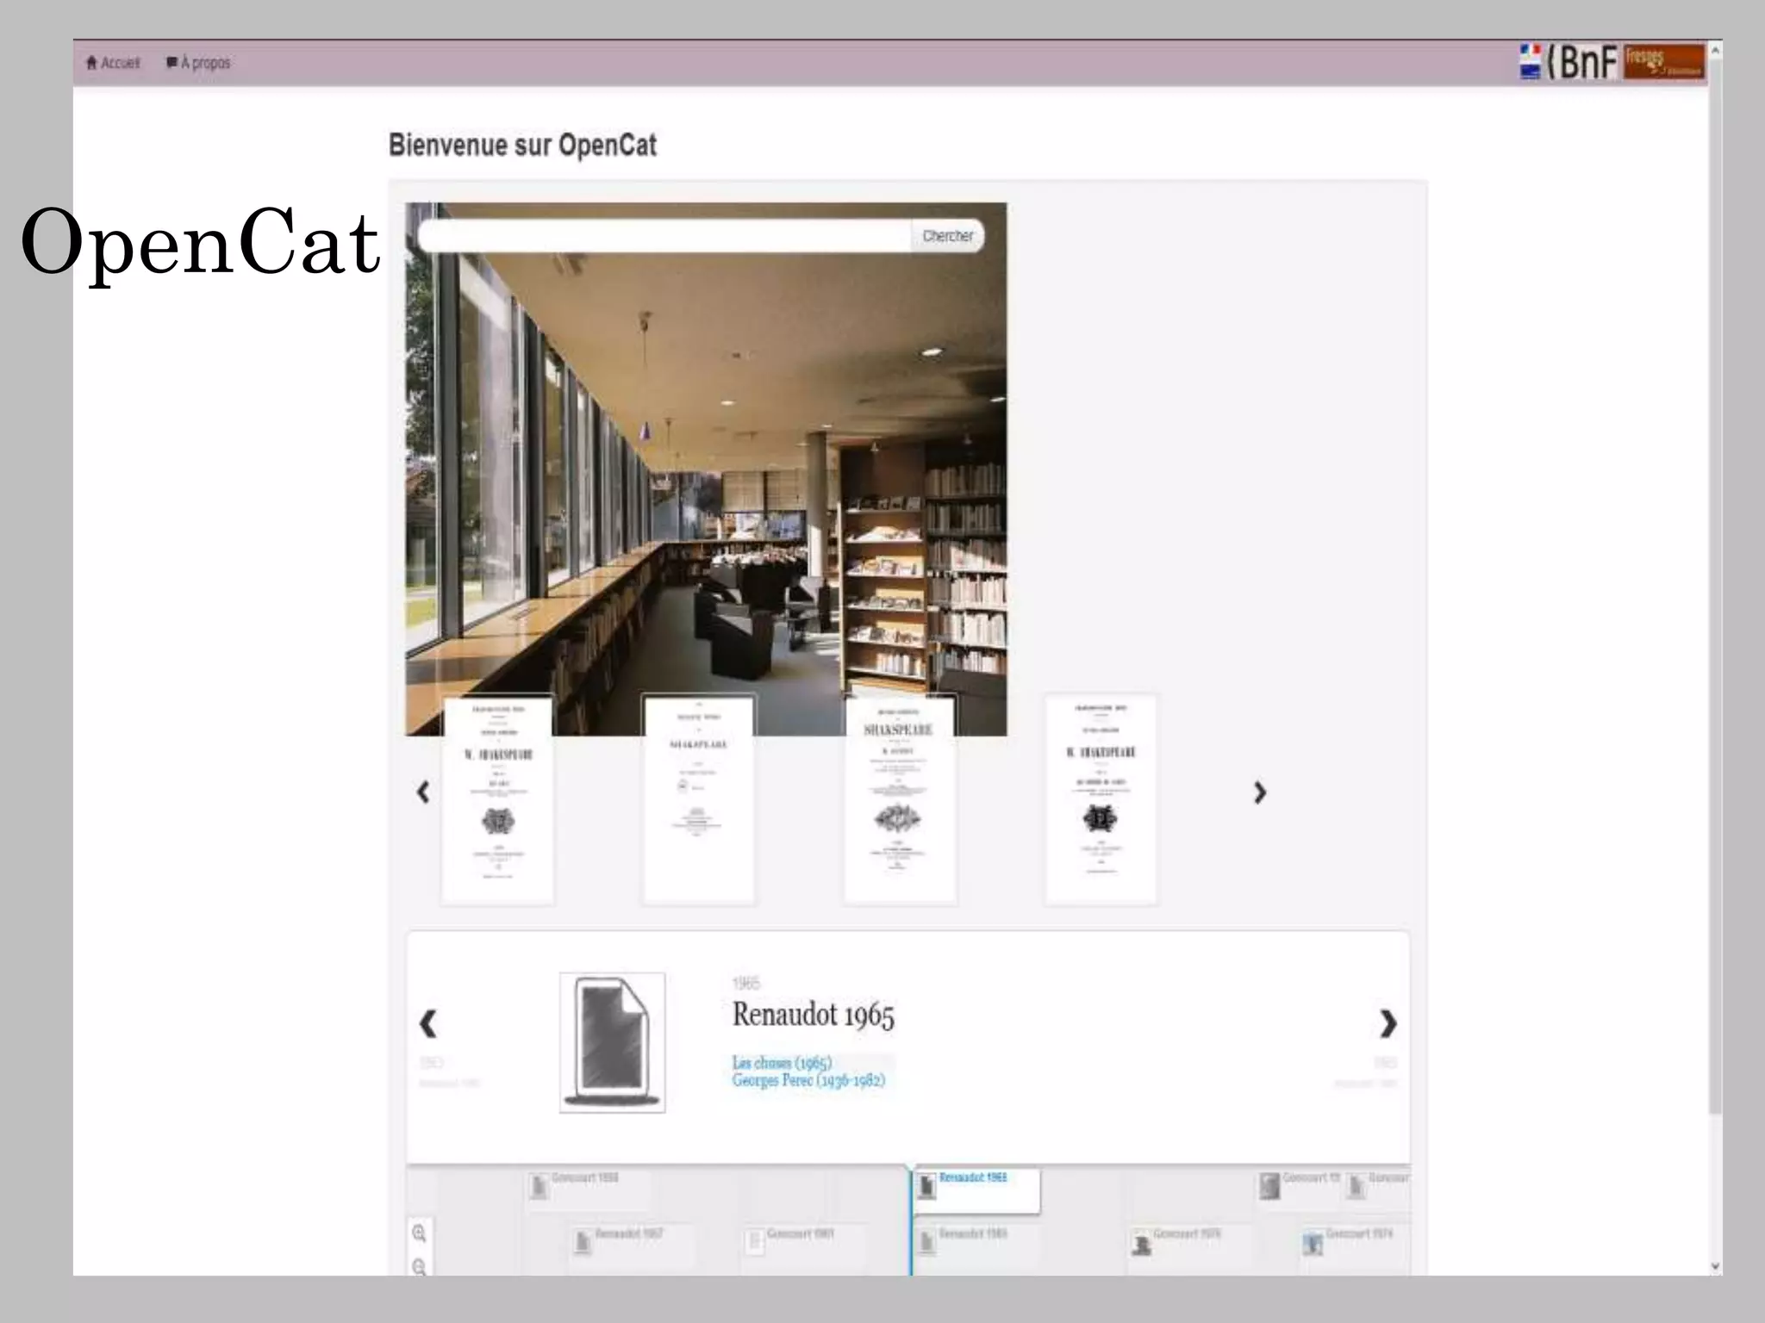Select the highlighted blue Renaudot timeline marker
1765x1323 pixels.
click(x=976, y=1190)
